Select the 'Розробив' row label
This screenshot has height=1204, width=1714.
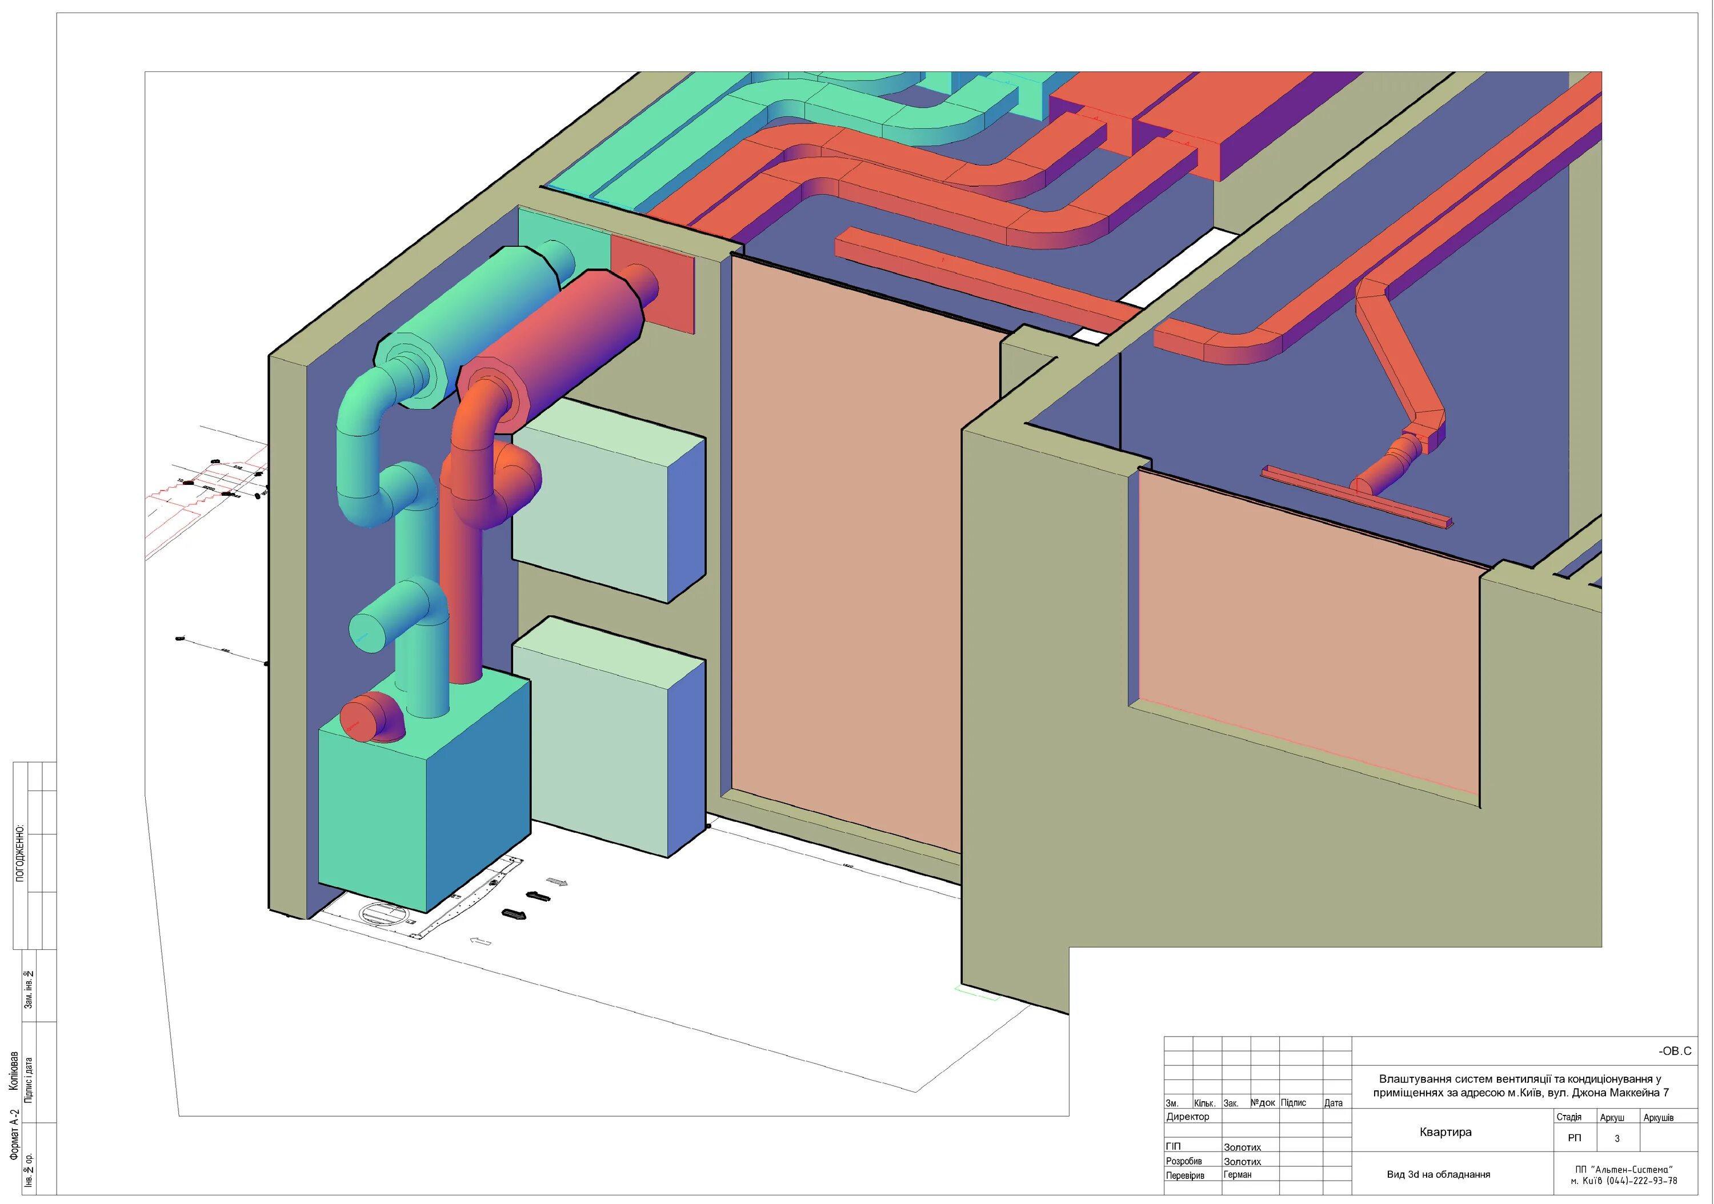click(x=1184, y=1162)
